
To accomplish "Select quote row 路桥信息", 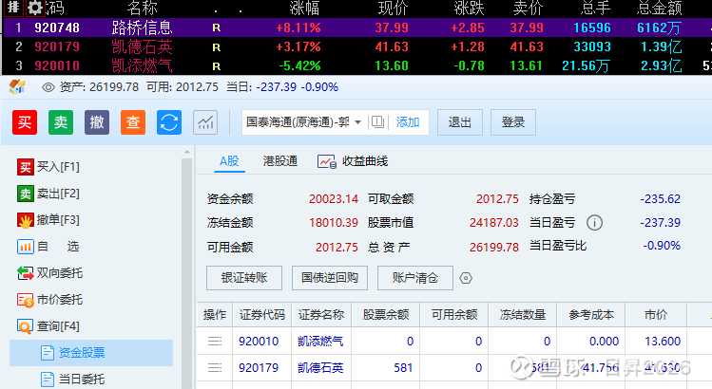I will (x=356, y=28).
